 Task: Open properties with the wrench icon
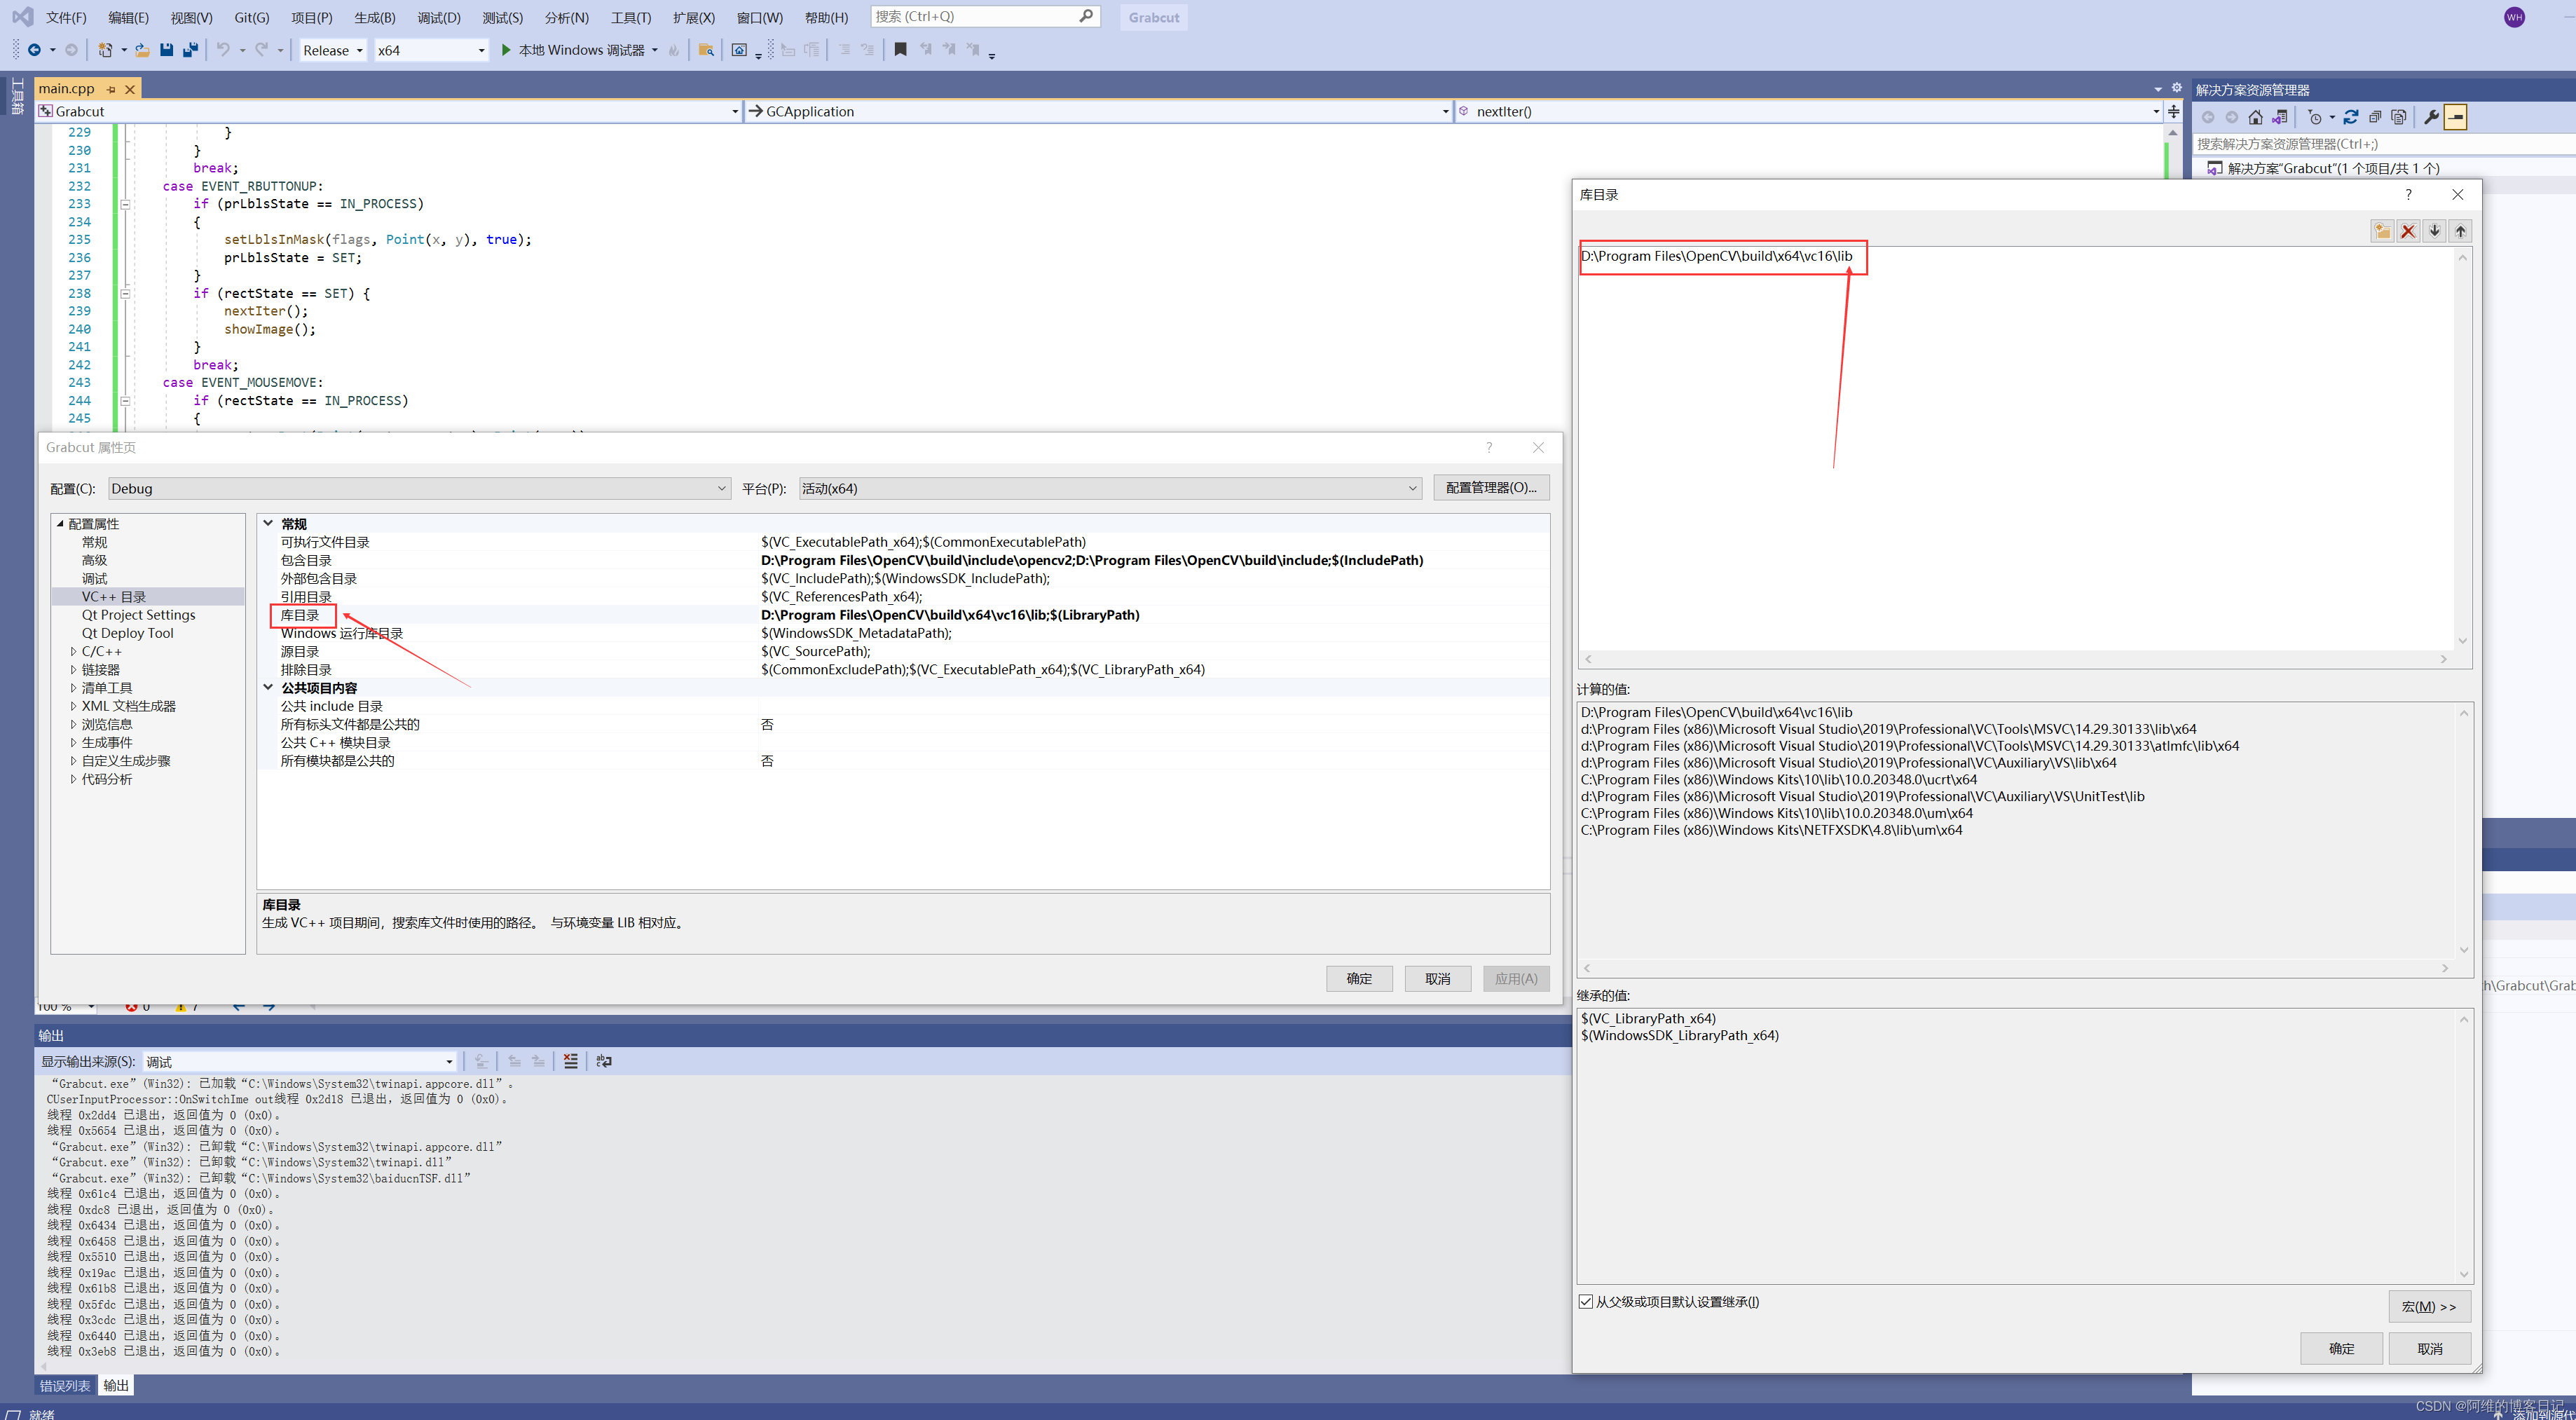[x=2431, y=117]
